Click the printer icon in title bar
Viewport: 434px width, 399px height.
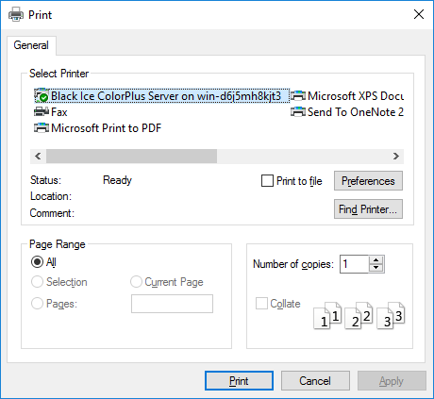tap(16, 14)
